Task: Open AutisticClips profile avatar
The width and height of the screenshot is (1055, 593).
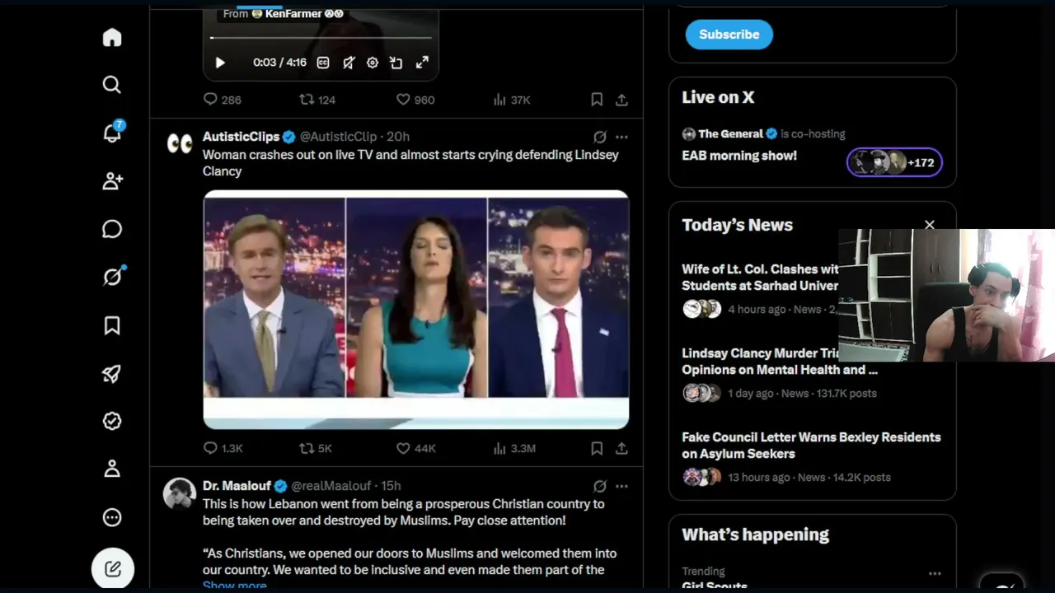Action: (x=180, y=144)
